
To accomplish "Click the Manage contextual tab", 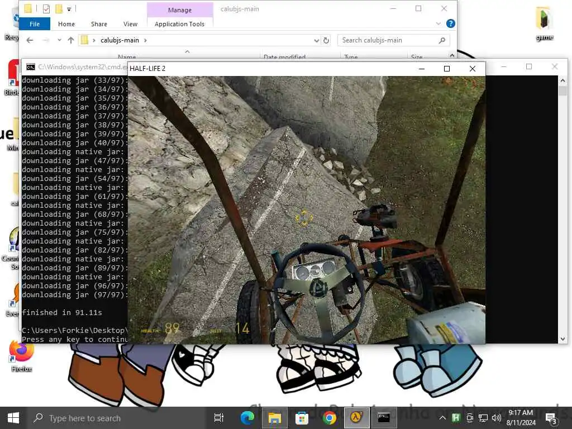I will [x=179, y=10].
